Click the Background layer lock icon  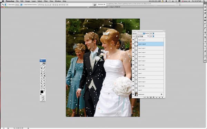point(161,94)
